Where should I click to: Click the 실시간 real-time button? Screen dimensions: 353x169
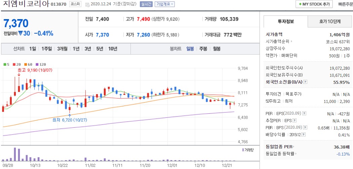point(146,4)
